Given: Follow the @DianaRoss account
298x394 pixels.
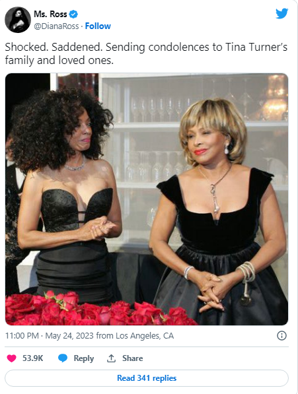Looking at the screenshot, I should (98, 26).
